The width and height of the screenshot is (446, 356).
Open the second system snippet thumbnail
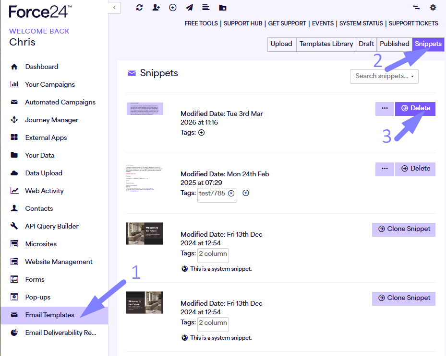(145, 302)
